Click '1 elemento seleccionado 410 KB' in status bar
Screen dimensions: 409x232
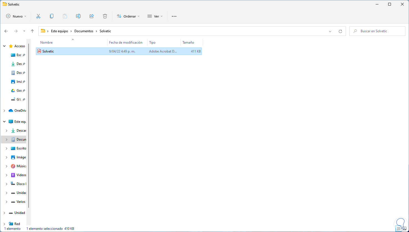pos(50,229)
